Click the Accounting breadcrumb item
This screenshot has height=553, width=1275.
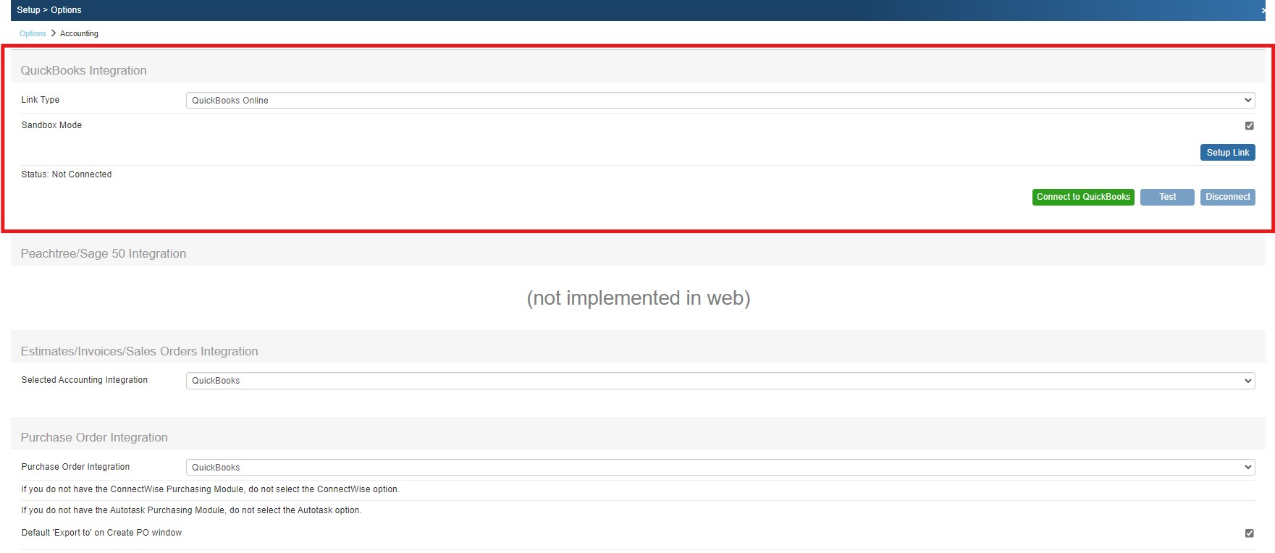79,34
